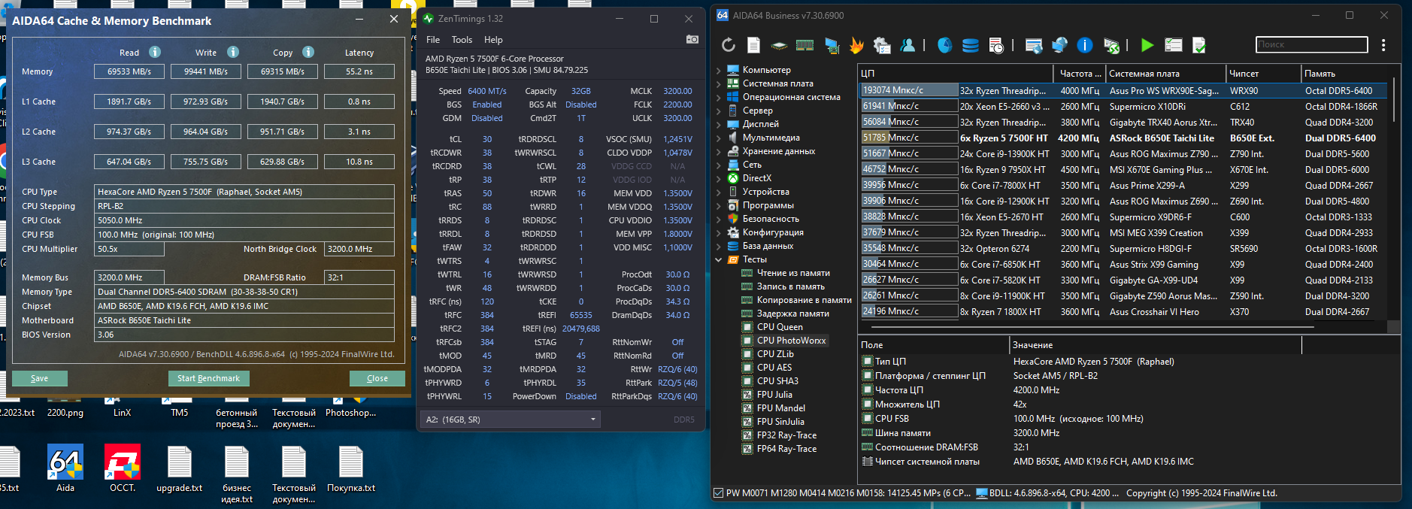Collapse the Тесты tree node
Viewport: 1412px width, 509px height.
coord(719,259)
